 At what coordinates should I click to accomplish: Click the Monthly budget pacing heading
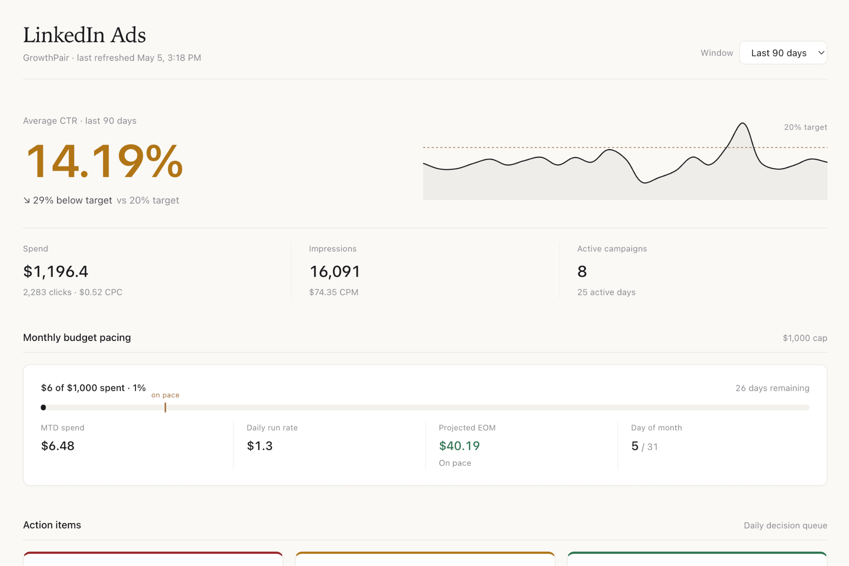coord(77,338)
